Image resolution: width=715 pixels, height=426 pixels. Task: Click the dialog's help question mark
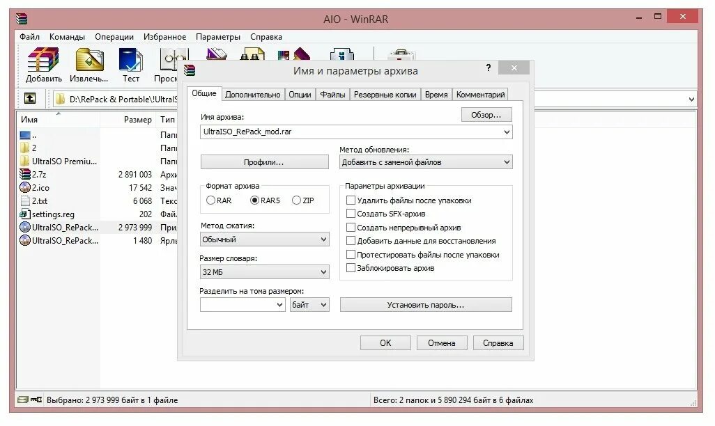tap(489, 68)
